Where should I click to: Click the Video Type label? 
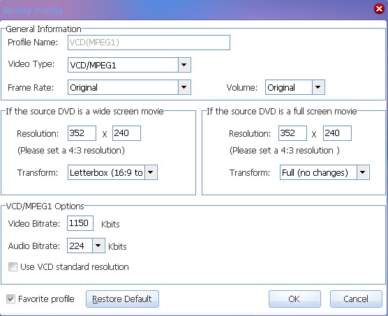tap(31, 64)
